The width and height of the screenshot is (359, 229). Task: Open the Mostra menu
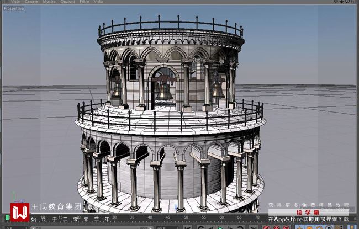point(49,1)
